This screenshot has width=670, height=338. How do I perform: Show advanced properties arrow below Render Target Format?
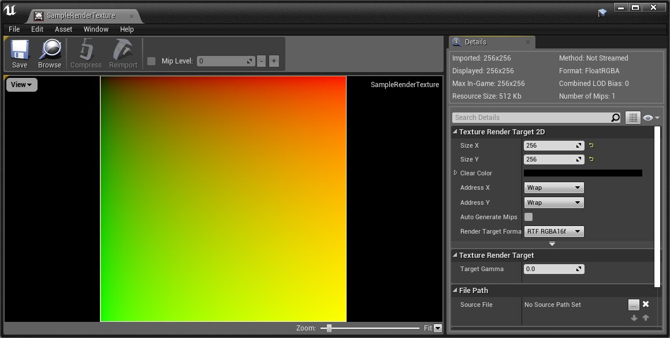[x=552, y=243]
